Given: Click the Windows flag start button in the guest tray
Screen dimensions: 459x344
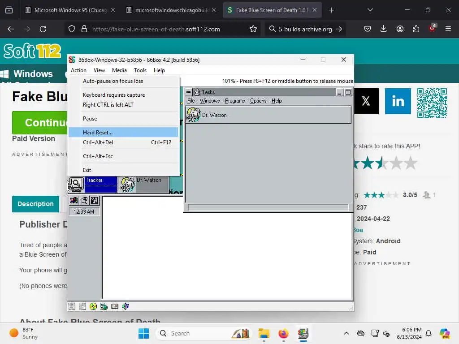Looking at the screenshot, I should [x=74, y=200].
